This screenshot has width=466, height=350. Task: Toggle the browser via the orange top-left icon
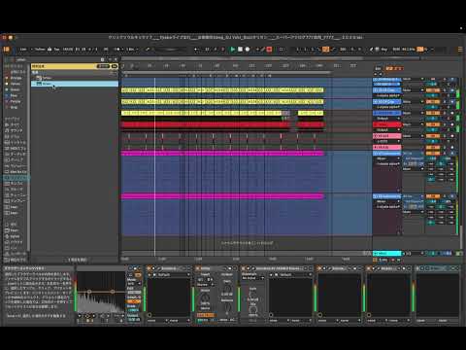(x=7, y=50)
